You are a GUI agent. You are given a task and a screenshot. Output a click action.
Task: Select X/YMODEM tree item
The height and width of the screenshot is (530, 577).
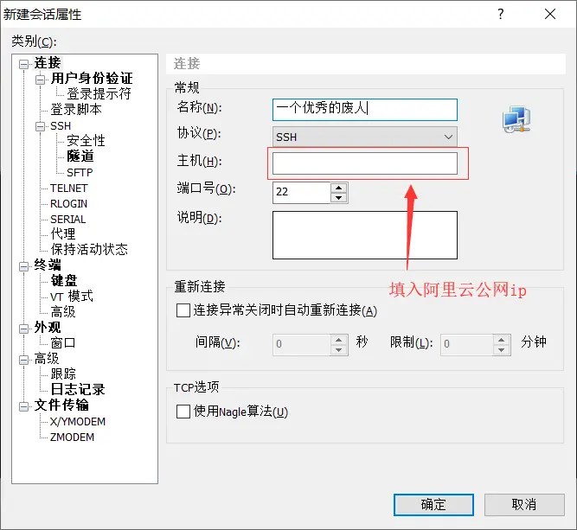(x=78, y=421)
